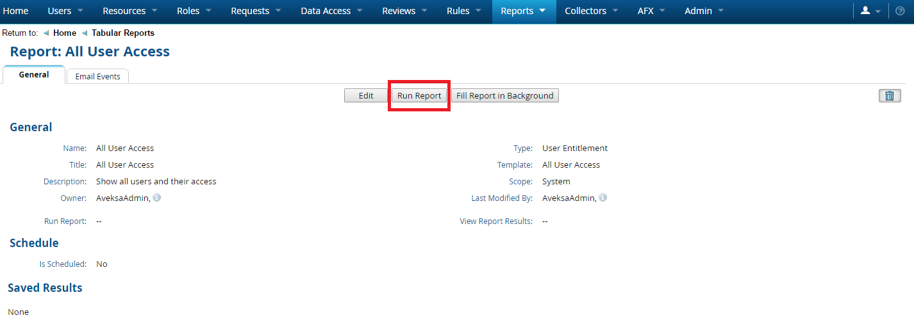The height and width of the screenshot is (320, 914).
Task: Follow the Tabular Reports breadcrumb link
Action: coord(123,33)
